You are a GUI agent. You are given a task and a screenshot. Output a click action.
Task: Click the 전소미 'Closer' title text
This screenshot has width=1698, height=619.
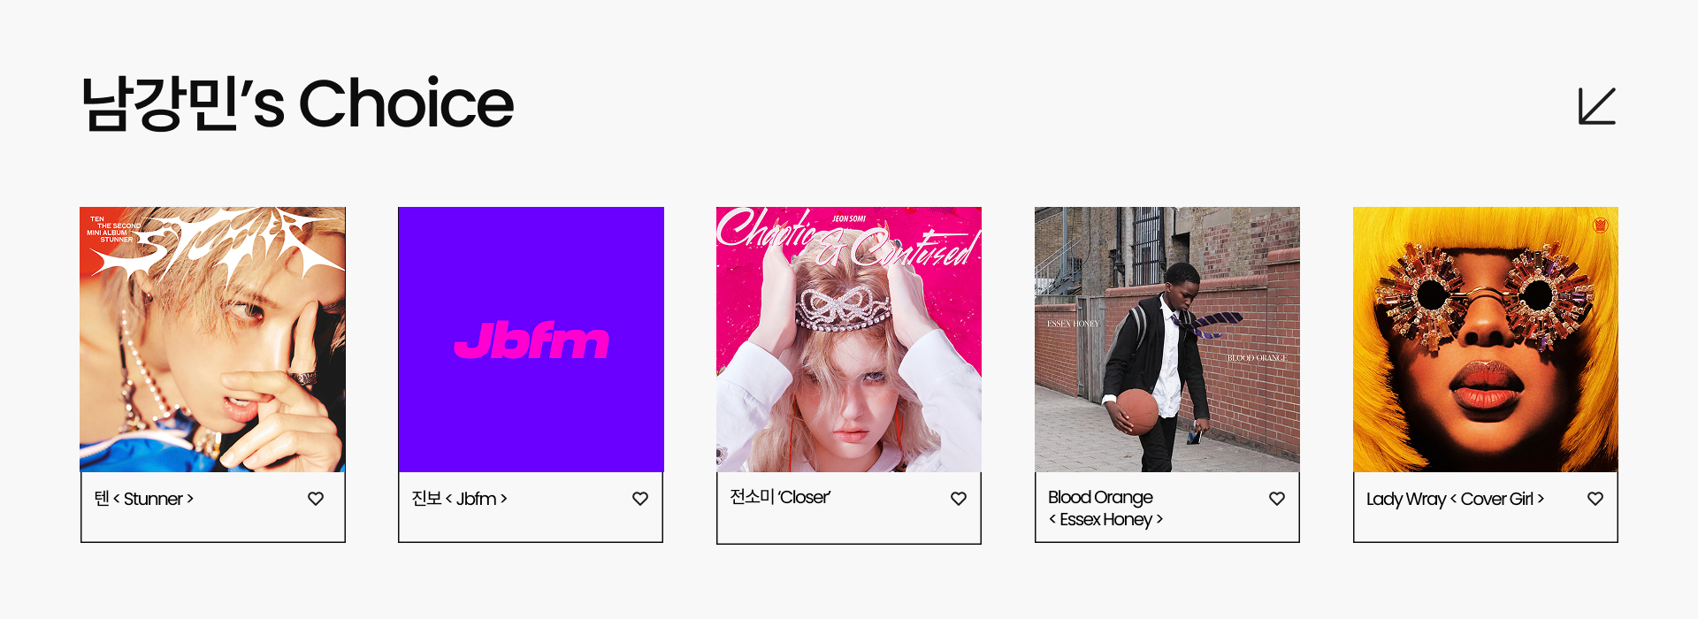(x=780, y=497)
